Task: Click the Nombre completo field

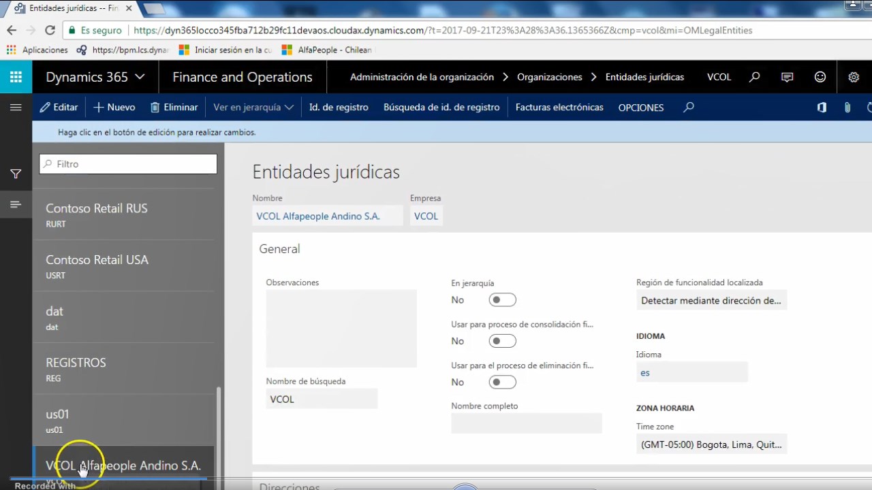Action: [527, 423]
